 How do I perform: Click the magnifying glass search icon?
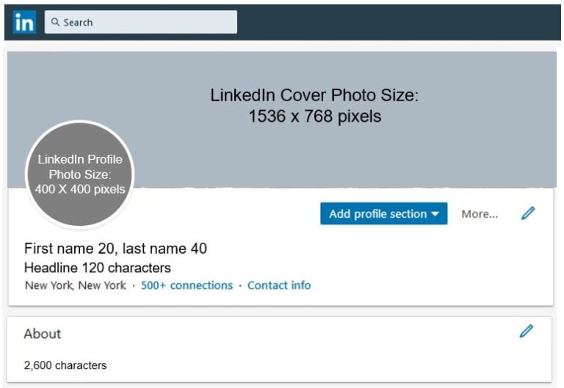[55, 22]
